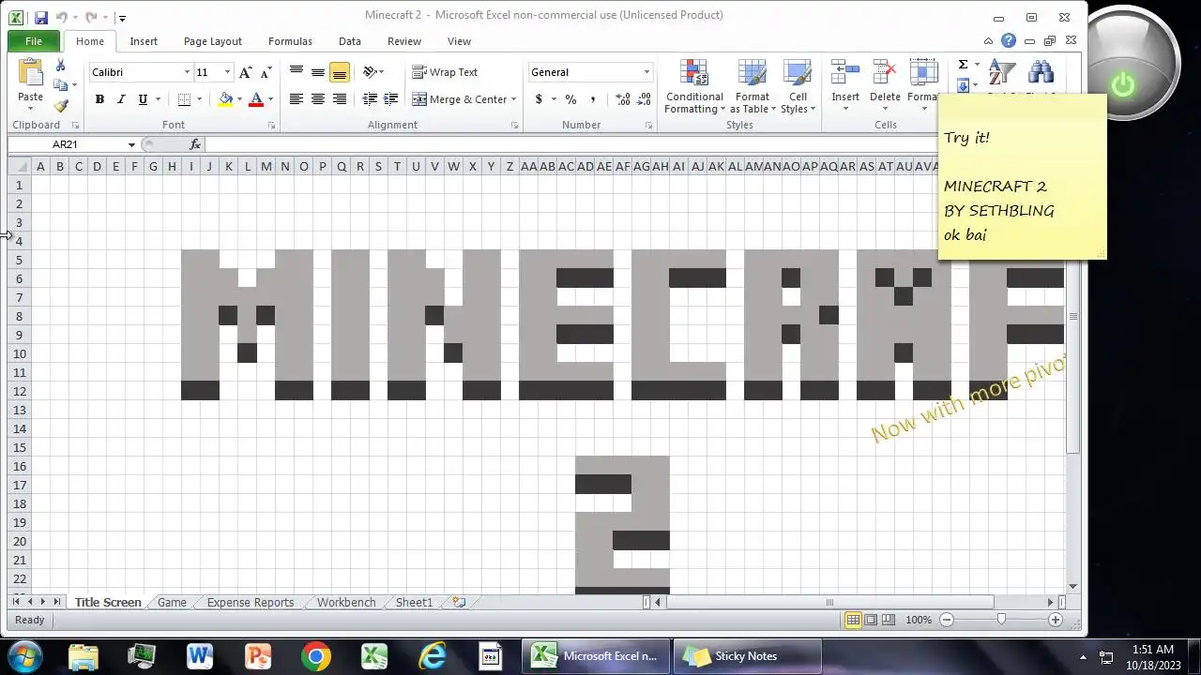Switch to Review ribbon tab
The image size is (1201, 675).
pos(404,41)
